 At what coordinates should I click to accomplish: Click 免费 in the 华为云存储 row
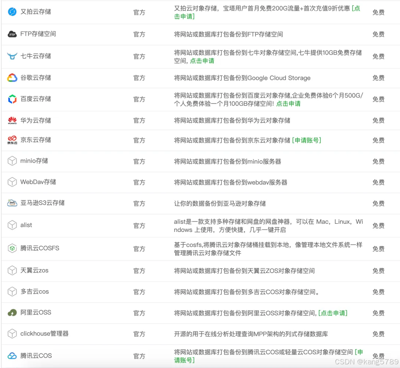pyautogui.click(x=378, y=121)
